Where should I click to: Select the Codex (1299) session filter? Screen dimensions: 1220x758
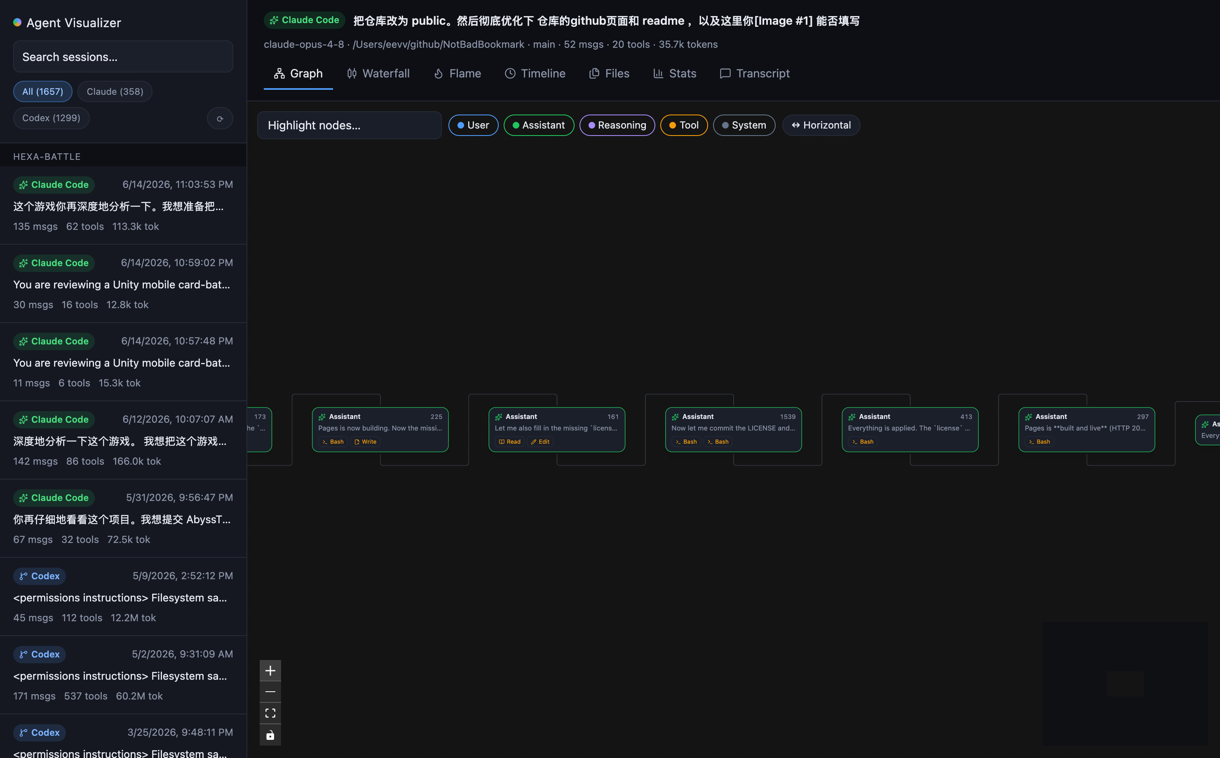coord(51,118)
